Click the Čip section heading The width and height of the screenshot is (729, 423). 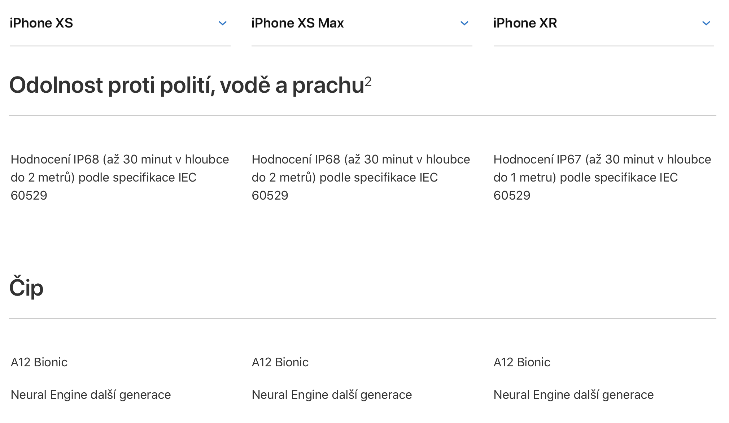click(26, 288)
